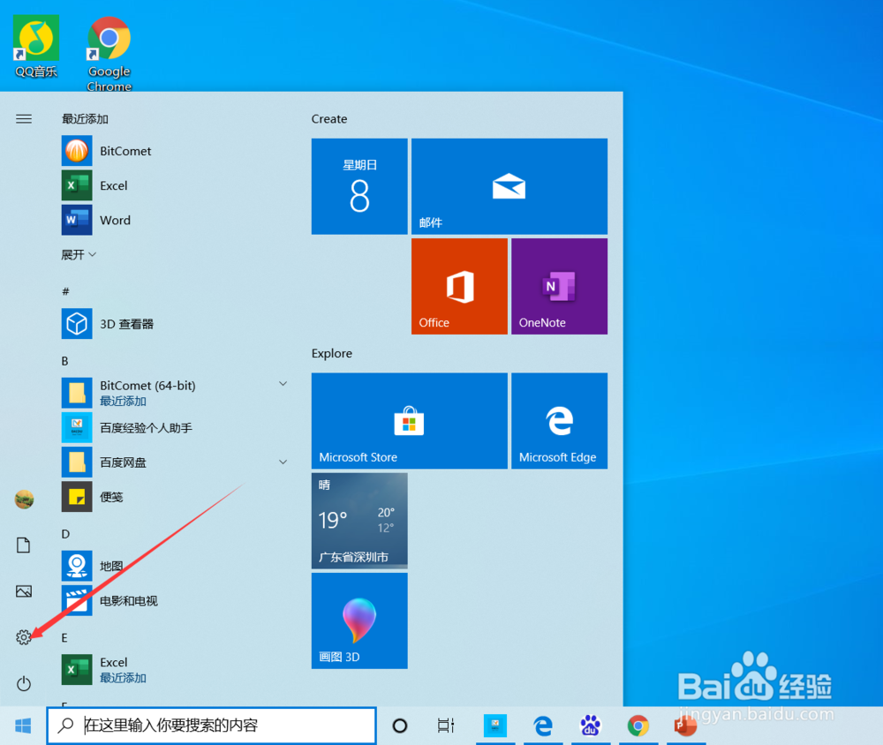The image size is (883, 745).
Task: Open Settings gear in Start menu sidebar
Action: (x=24, y=637)
